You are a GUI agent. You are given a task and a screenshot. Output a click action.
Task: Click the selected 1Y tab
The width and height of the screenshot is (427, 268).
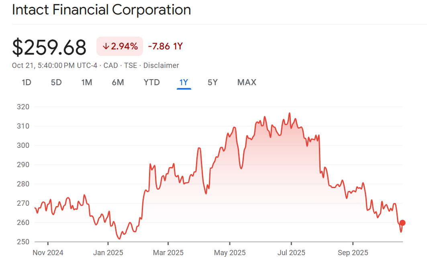click(184, 82)
